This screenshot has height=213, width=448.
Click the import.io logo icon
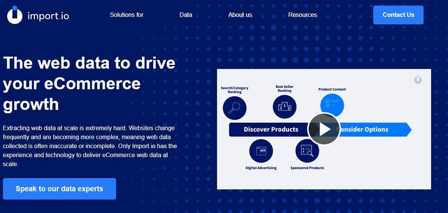(15, 15)
